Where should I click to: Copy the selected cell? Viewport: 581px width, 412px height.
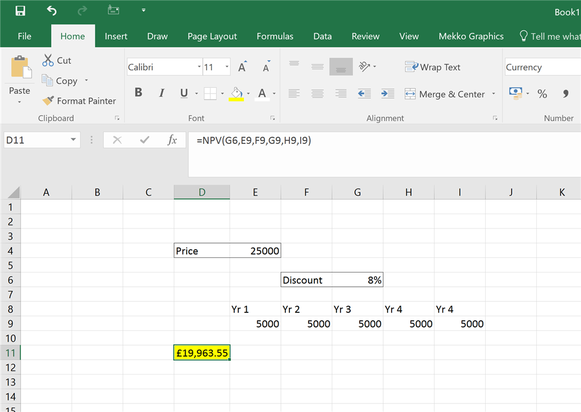click(60, 80)
